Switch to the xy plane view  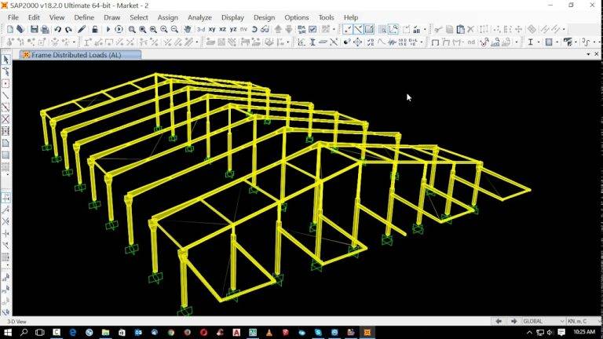(x=212, y=30)
